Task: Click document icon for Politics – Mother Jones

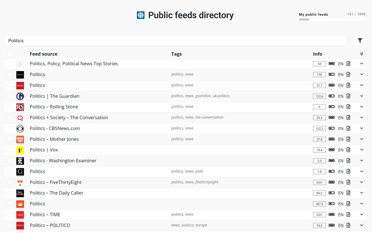Action: click(x=349, y=139)
